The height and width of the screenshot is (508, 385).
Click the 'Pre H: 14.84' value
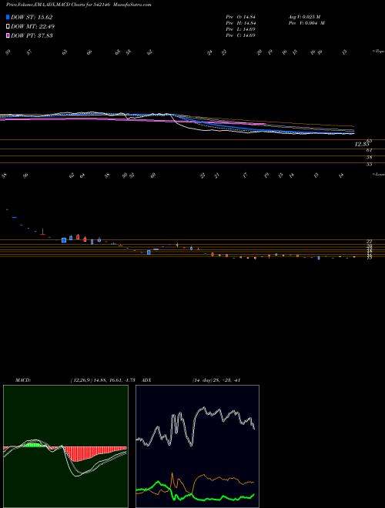pyautogui.click(x=241, y=23)
